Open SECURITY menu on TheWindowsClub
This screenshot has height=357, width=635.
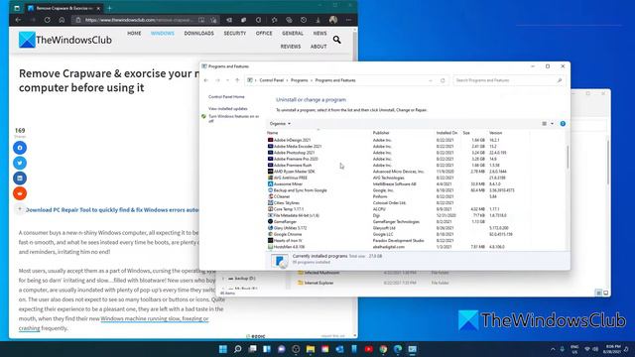[235, 33]
